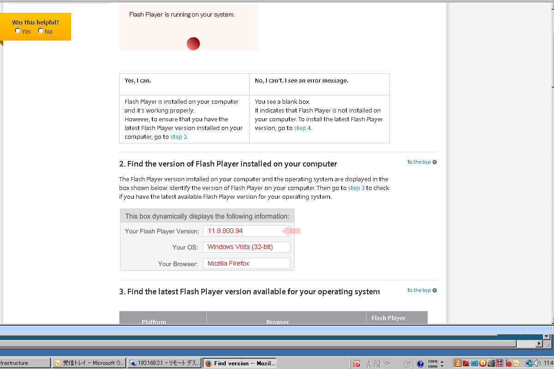
Task: Click the wireless signal tray icon
Action: (491, 363)
